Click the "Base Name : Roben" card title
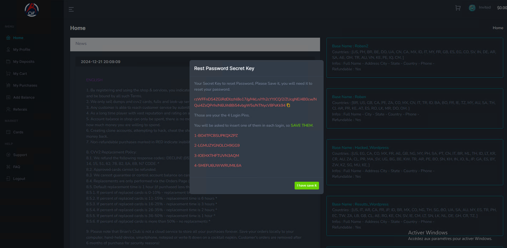 pyautogui.click(x=349, y=97)
